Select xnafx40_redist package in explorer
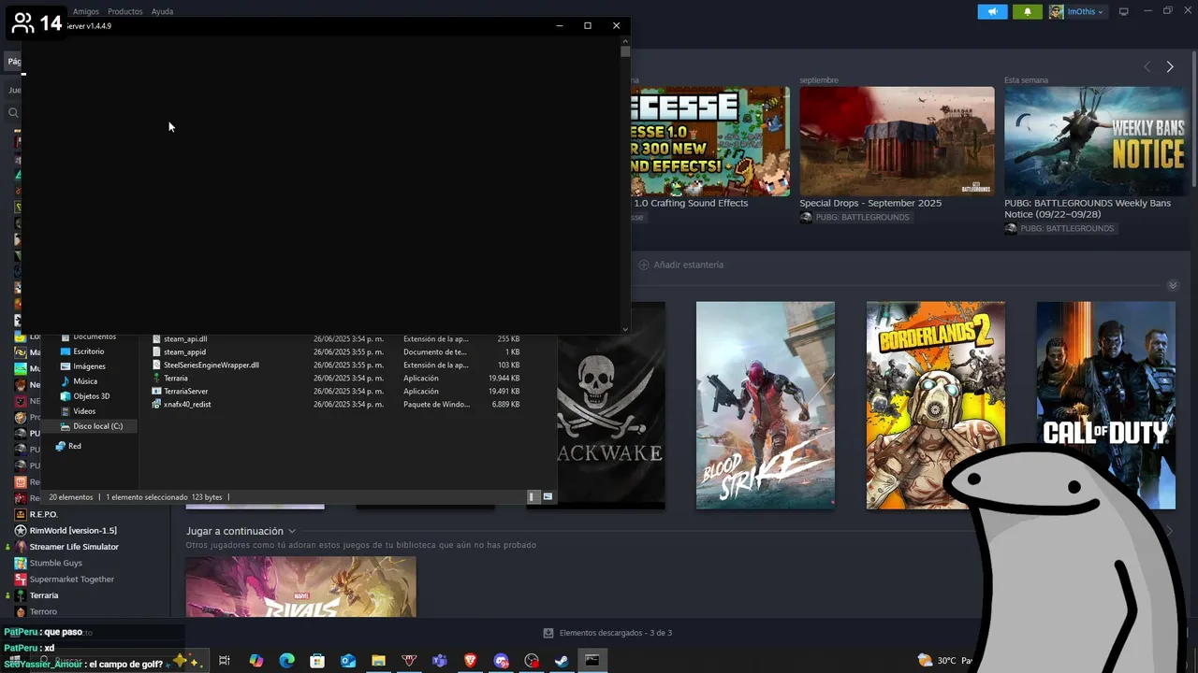The height and width of the screenshot is (673, 1198). tap(187, 405)
